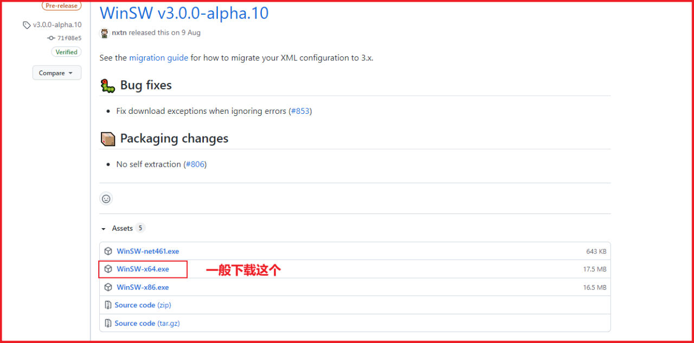Click the zip file icon beside Source code (zip)
The height and width of the screenshot is (343, 694).
coord(108,305)
